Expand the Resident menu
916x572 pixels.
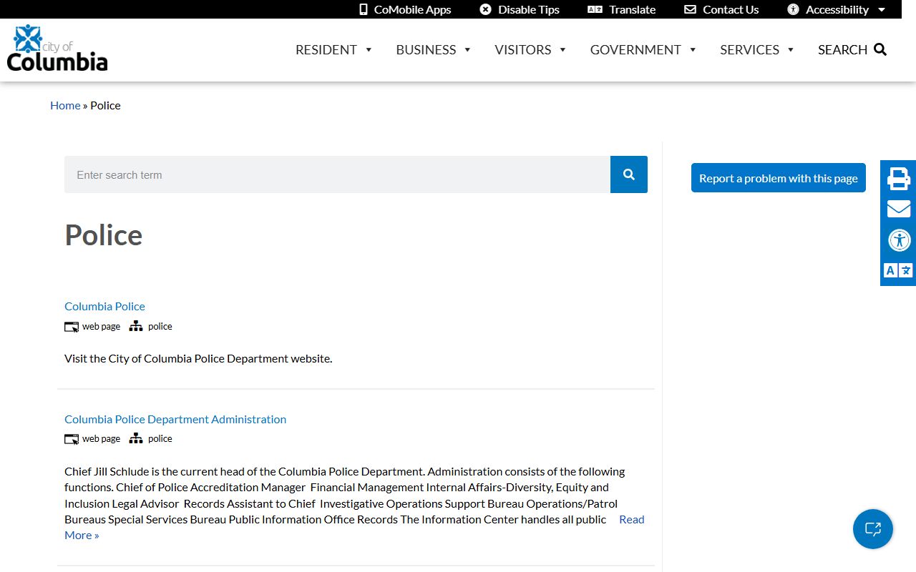click(x=333, y=49)
